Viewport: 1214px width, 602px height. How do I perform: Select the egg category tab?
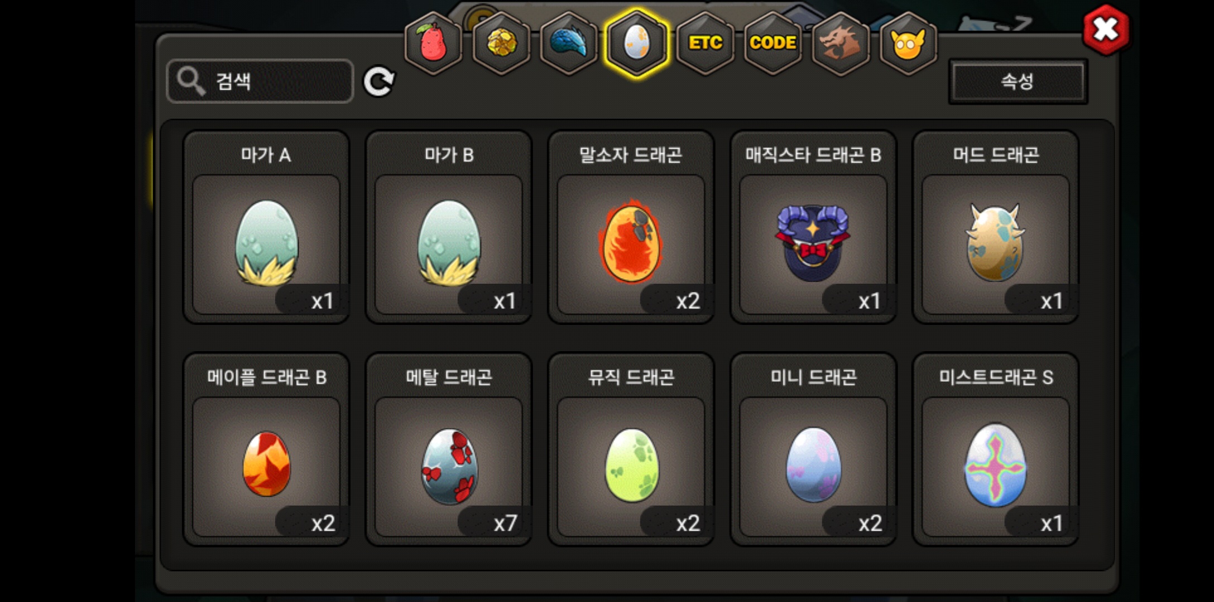pos(637,43)
